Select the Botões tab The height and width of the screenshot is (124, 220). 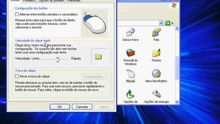click(15, 1)
